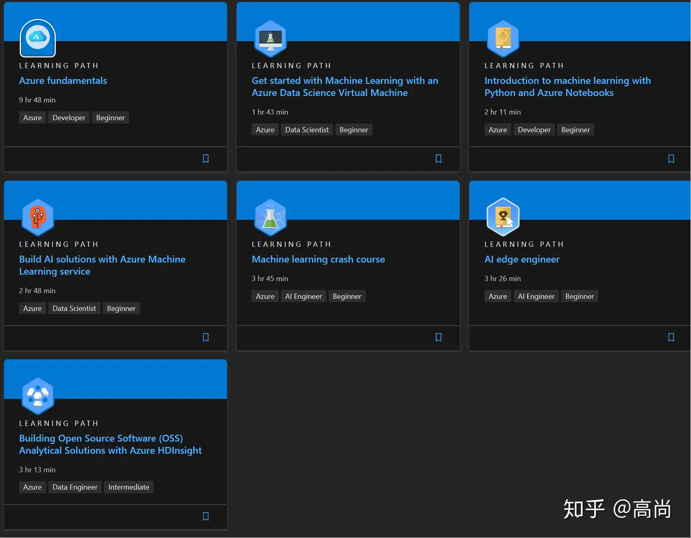691x538 pixels.
Task: Open Building Open Source Software Analytical Solutions
Action: (110, 444)
